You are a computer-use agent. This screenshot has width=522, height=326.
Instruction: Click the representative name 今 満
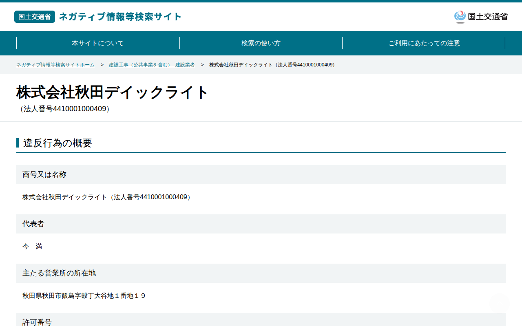pos(32,247)
